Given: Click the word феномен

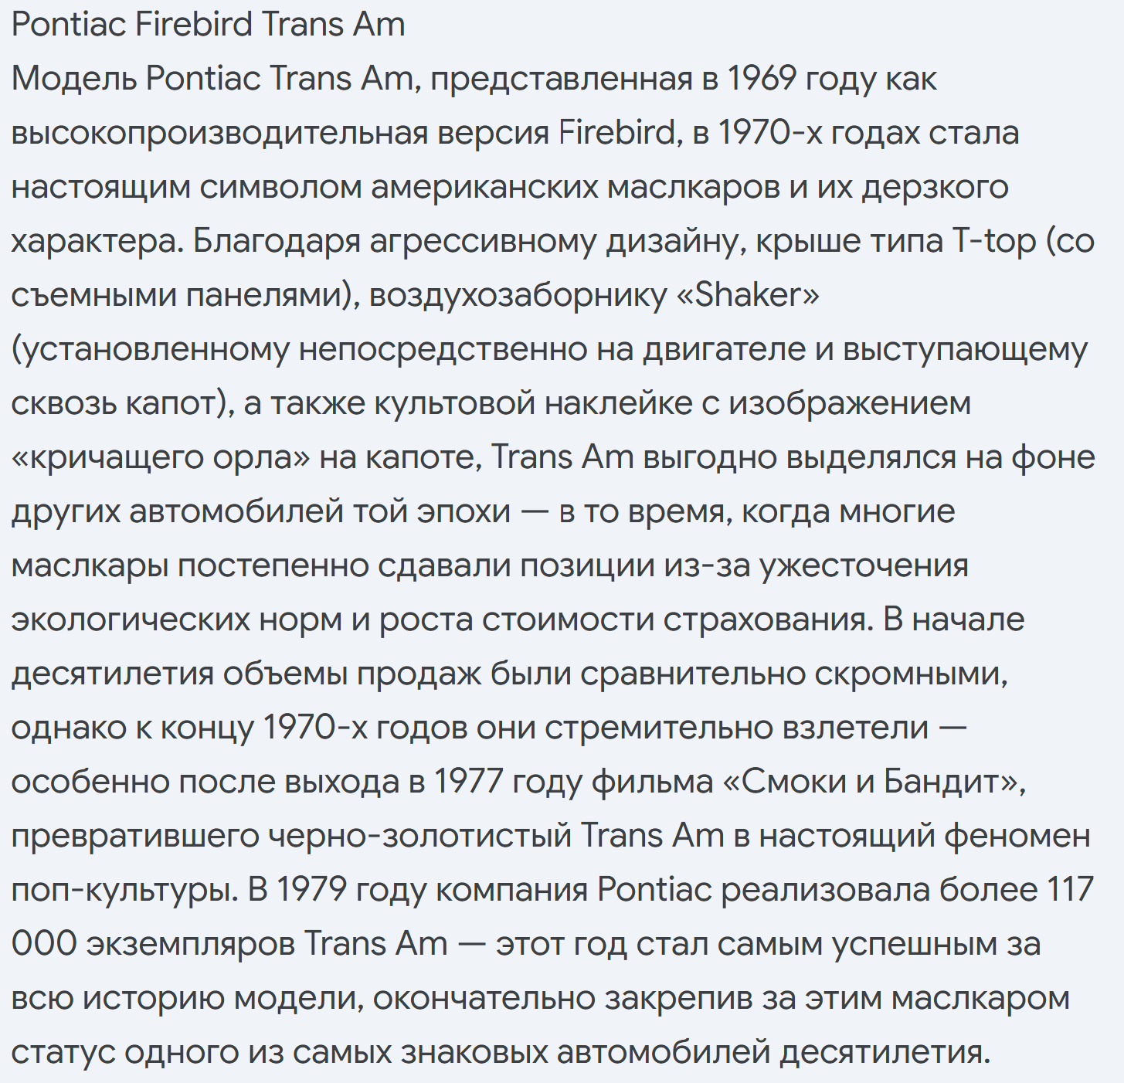Looking at the screenshot, I should [x=1017, y=836].
